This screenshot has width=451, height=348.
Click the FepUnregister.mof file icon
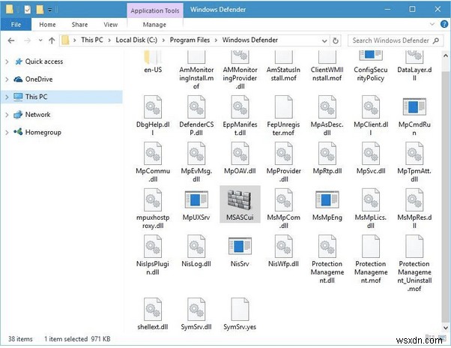[x=283, y=107]
